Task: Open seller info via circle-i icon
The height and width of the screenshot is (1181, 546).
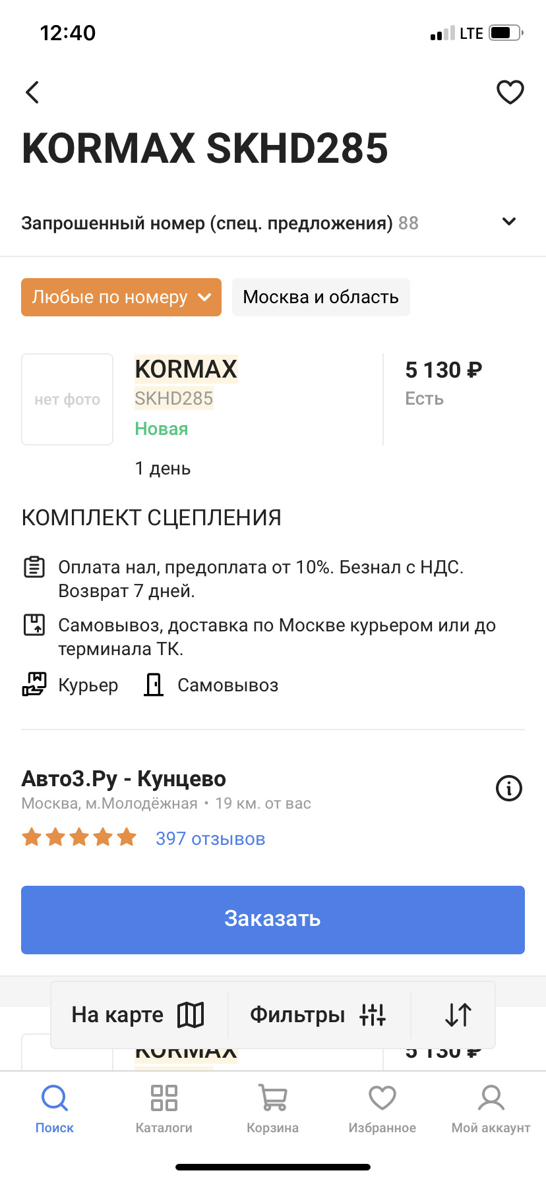Action: click(508, 788)
